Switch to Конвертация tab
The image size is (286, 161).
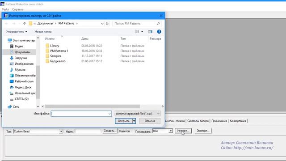point(238,121)
